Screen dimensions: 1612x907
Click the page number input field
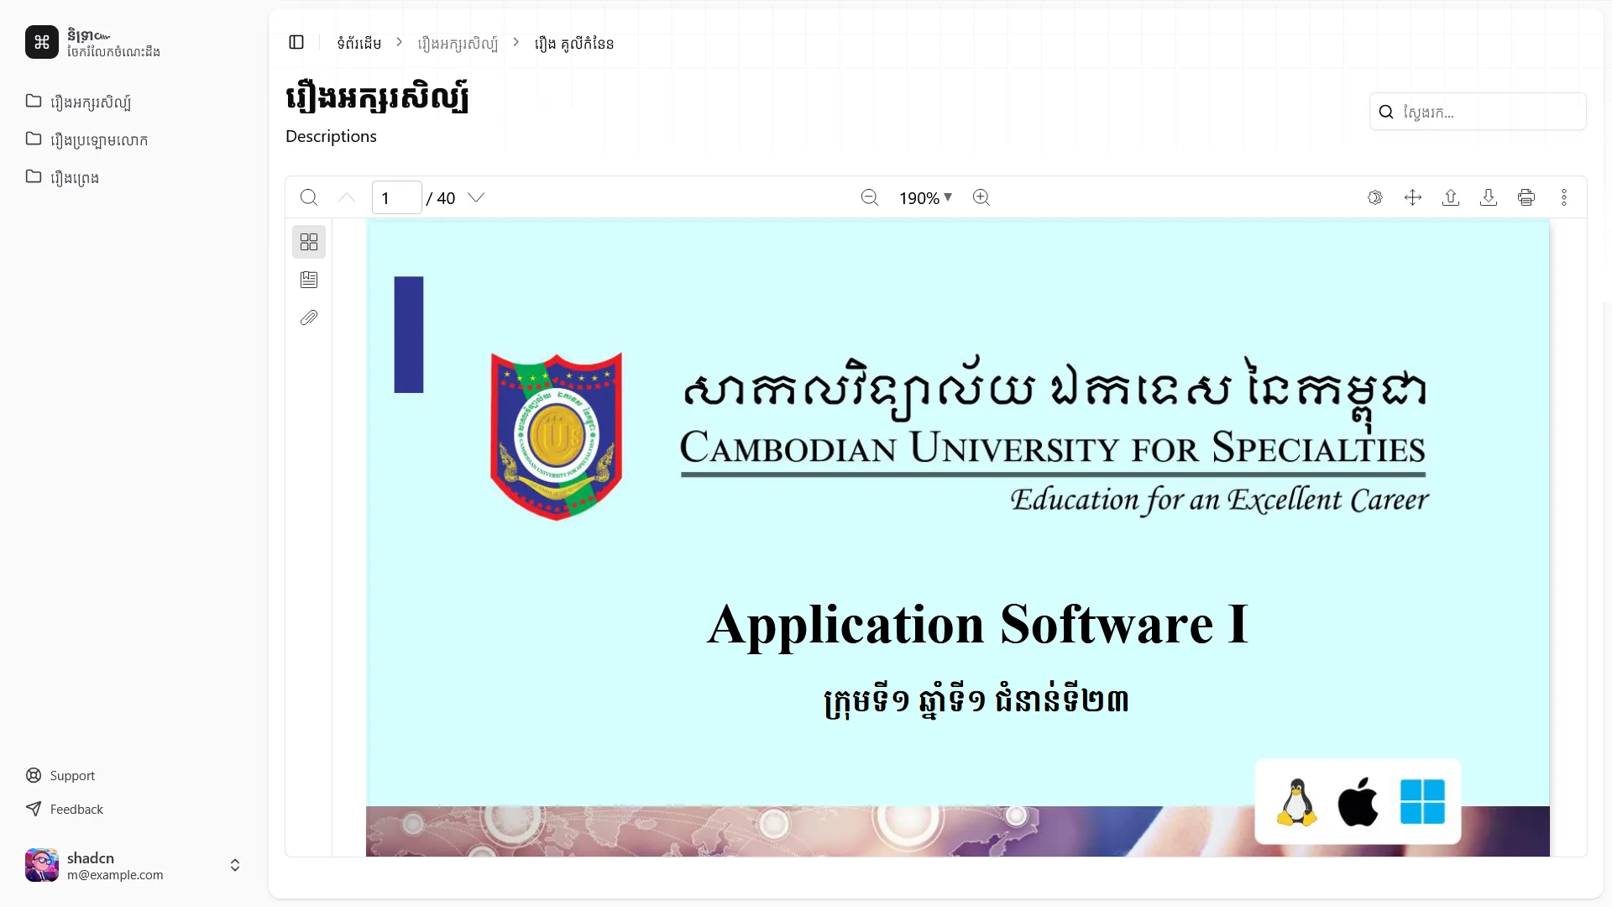[x=396, y=197]
